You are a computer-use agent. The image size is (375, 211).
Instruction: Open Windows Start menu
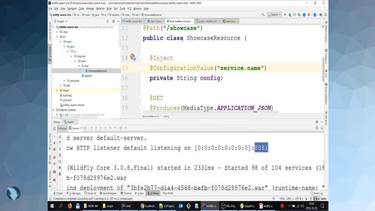(x=52, y=206)
